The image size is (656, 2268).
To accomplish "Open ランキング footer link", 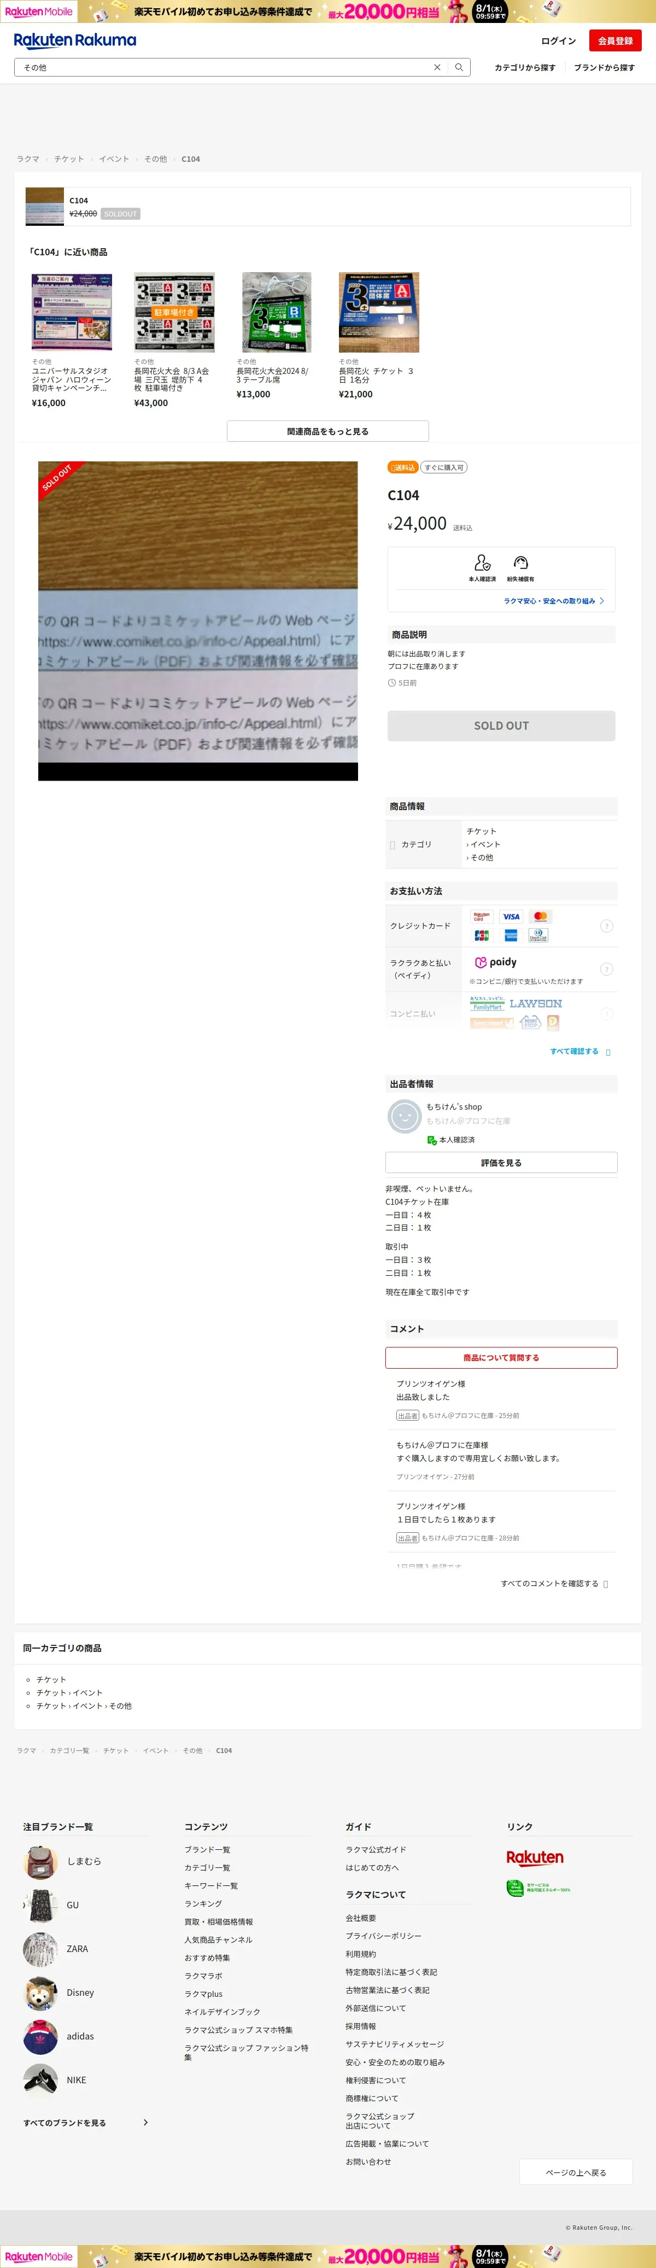I will (x=202, y=1903).
